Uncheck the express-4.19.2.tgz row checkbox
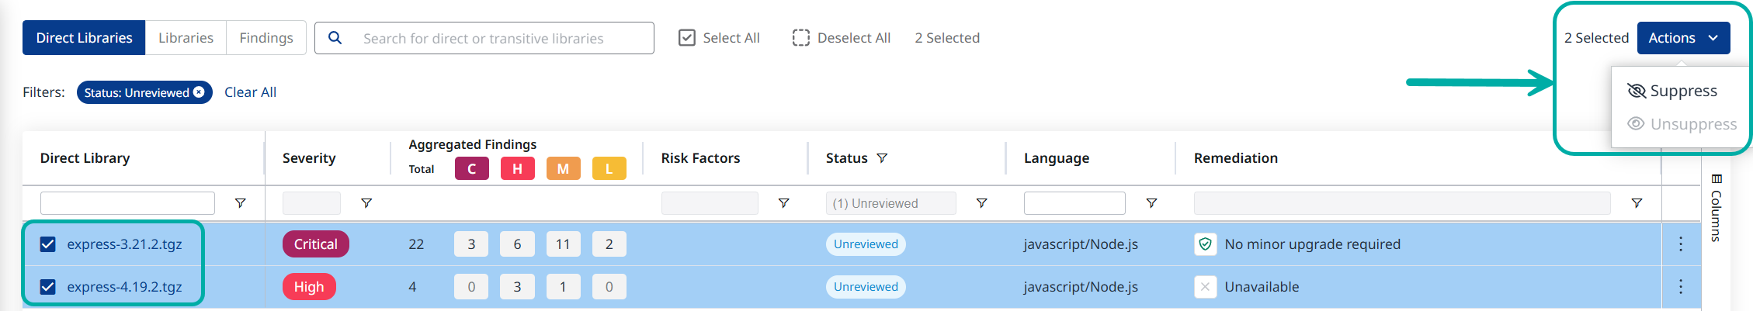Viewport: 1753px width, 311px height. pyautogui.click(x=48, y=287)
